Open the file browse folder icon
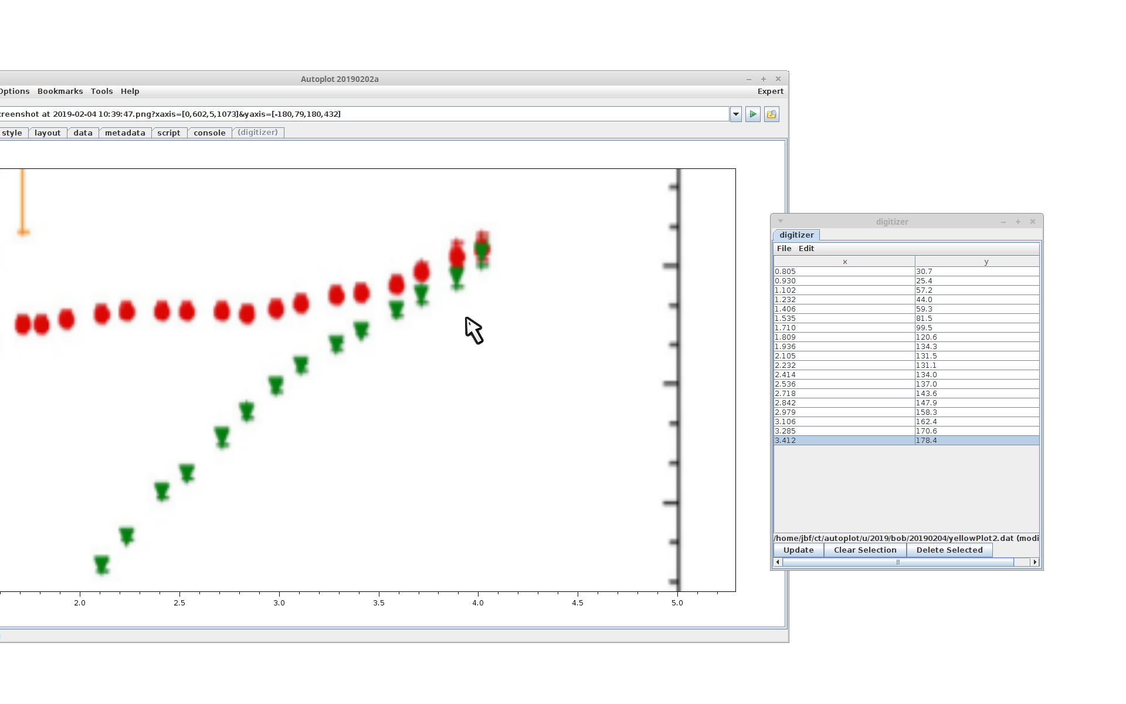Screen dimensions: 1126x704 pyautogui.click(x=772, y=114)
